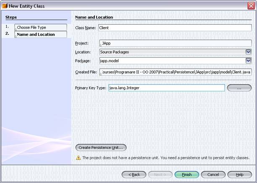Select the 'Name and Location' step

coord(41,34)
